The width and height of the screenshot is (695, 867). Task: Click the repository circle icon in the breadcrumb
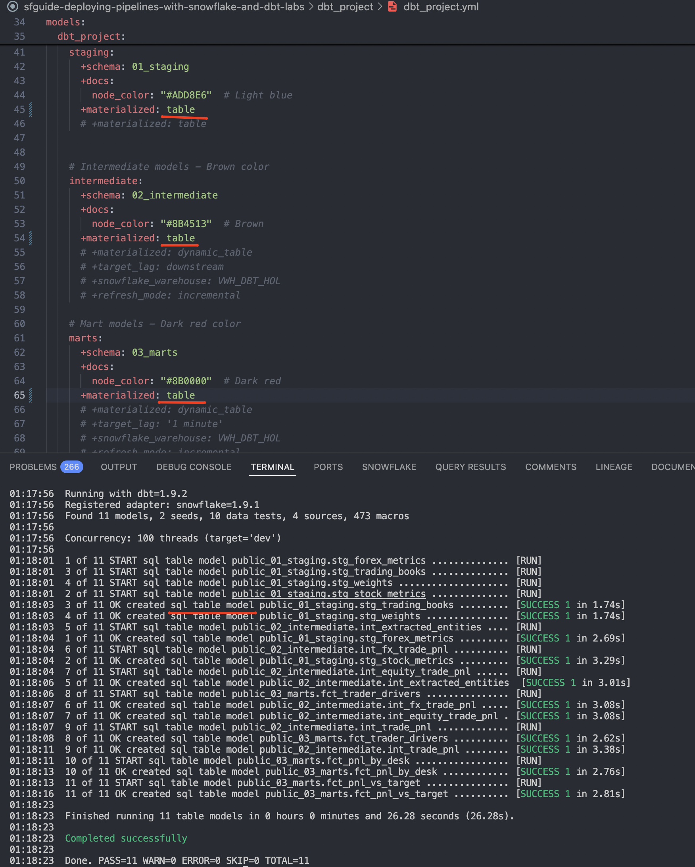click(13, 6)
